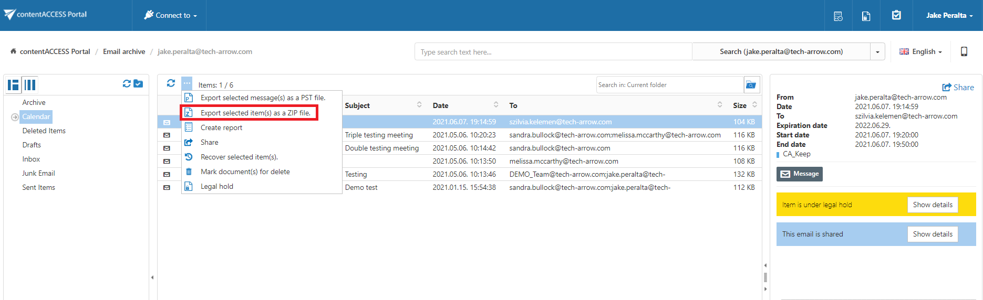The width and height of the screenshot is (983, 300).
Task: Click the search folder icon beside Current folder field
Action: point(751,85)
